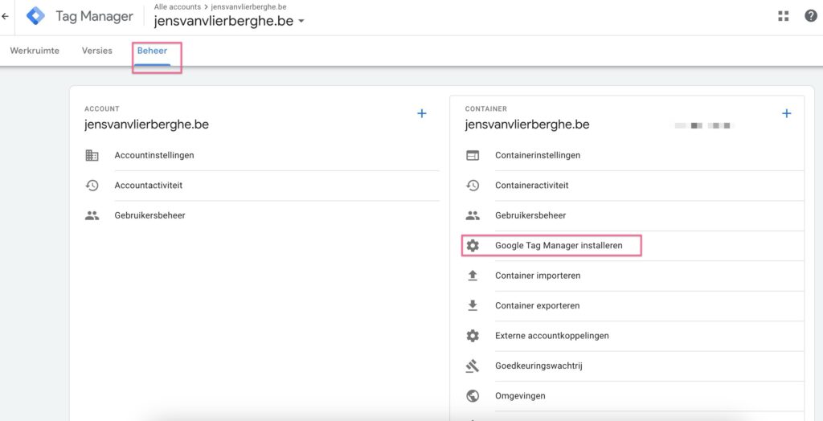Open Omgevingen
Image resolution: width=823 pixels, height=421 pixels.
520,396
